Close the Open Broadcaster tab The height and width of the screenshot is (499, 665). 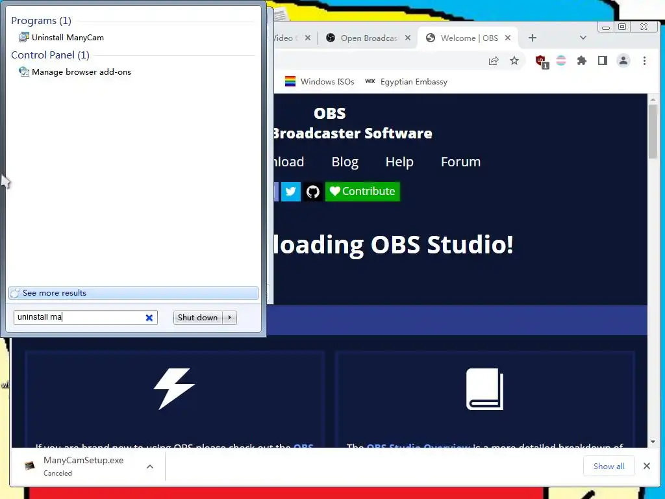408,38
